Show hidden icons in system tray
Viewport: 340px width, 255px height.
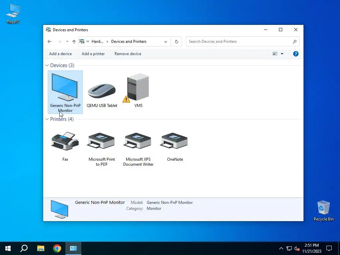coord(281,248)
